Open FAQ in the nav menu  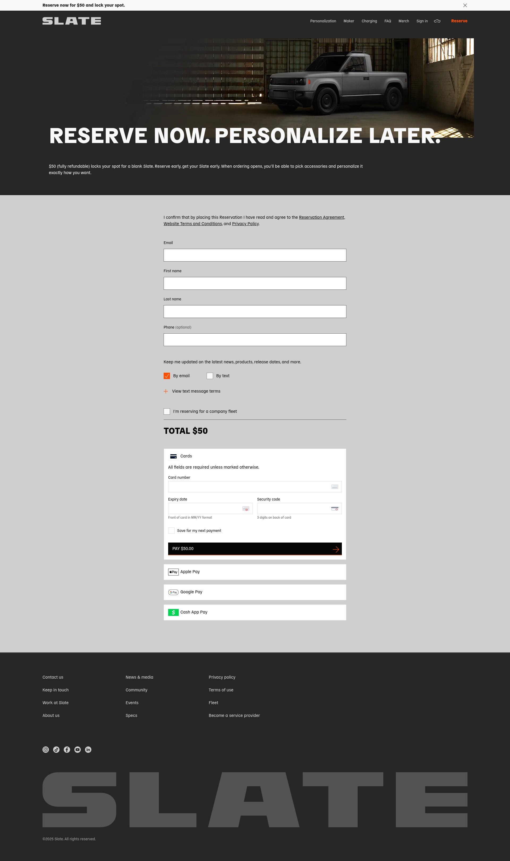click(388, 21)
